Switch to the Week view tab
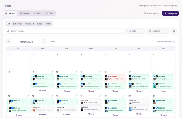Screen dimensions: 182x118 24,13
